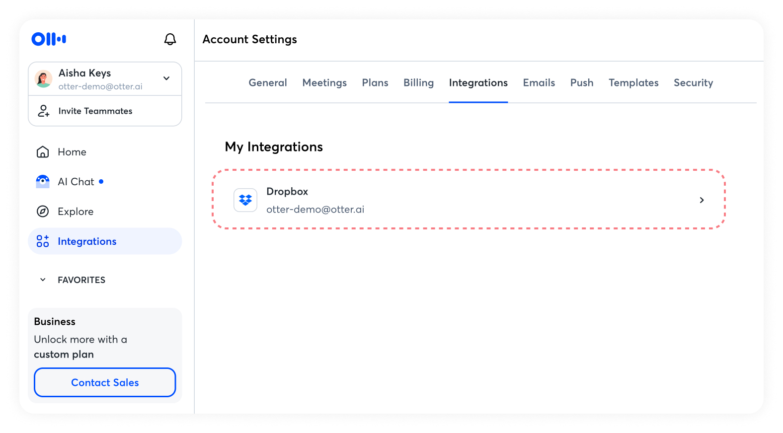Click the Dropbox account email otter-demo@otter.ai
Image resolution: width=783 pixels, height=433 pixels.
pos(315,210)
